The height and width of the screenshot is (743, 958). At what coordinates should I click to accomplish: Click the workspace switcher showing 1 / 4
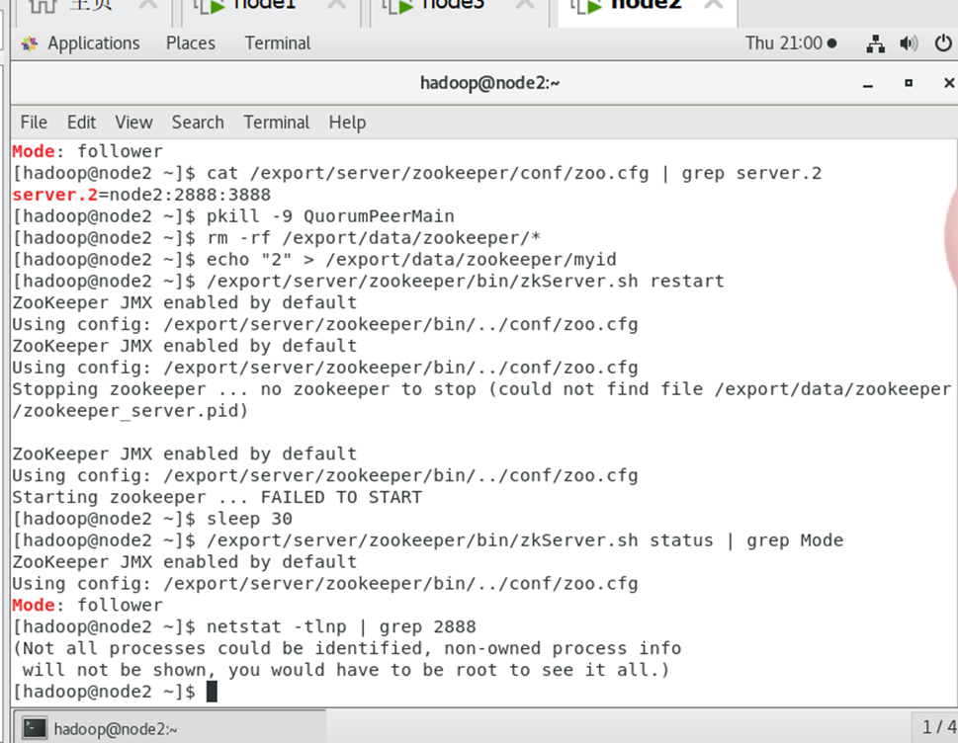[x=937, y=728]
